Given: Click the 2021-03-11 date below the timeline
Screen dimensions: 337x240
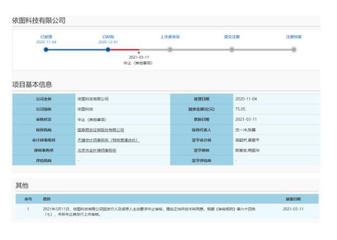Looking at the screenshot, I should pos(139,57).
